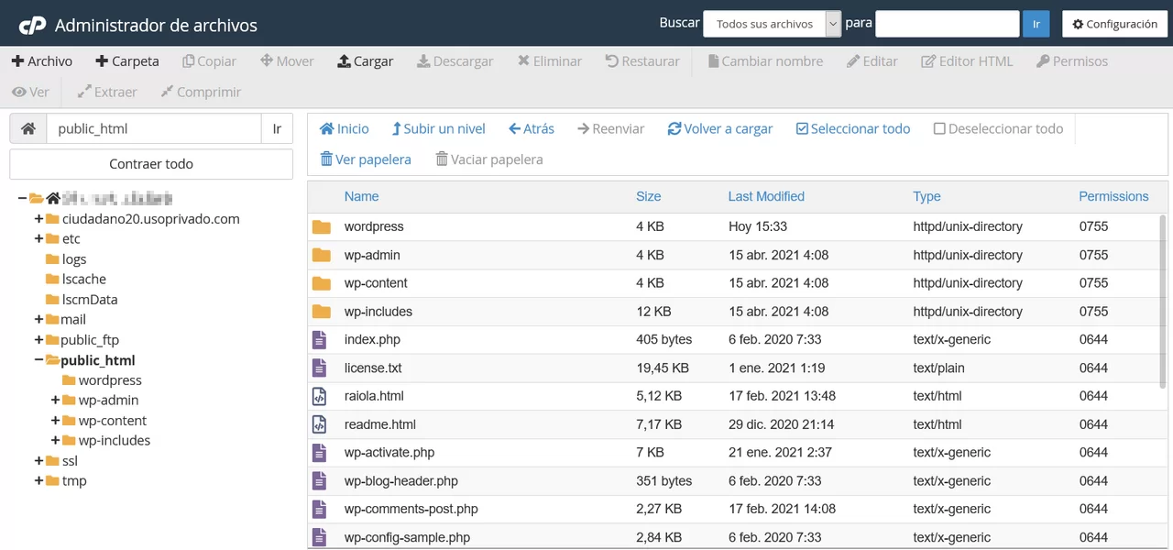This screenshot has width=1173, height=550.
Task: Open Ver papelera trash view
Action: coord(365,159)
